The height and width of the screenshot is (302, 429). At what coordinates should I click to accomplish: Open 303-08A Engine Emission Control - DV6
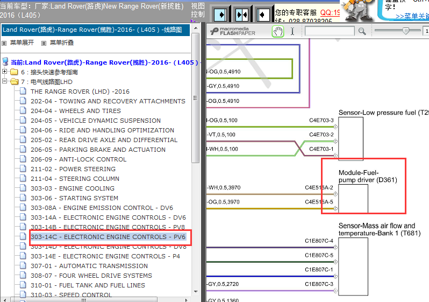point(102,208)
